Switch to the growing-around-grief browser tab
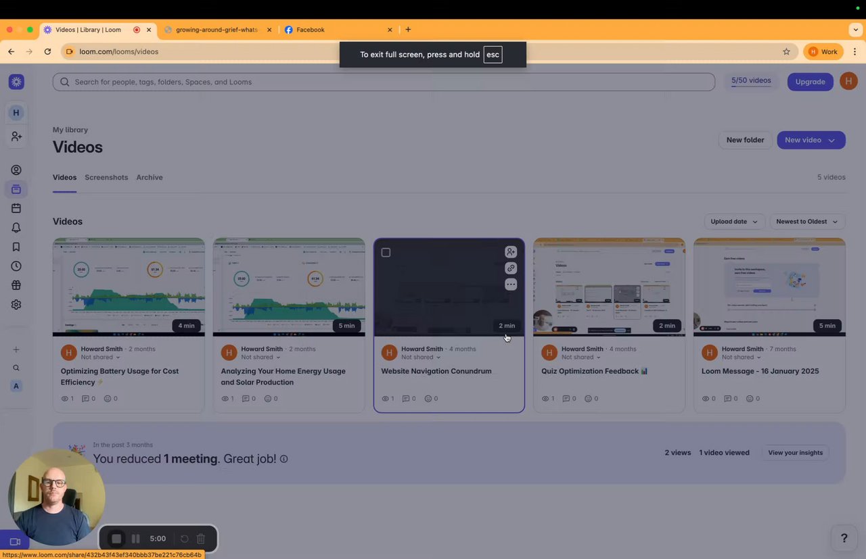Image resolution: width=866 pixels, height=559 pixels. (216, 30)
